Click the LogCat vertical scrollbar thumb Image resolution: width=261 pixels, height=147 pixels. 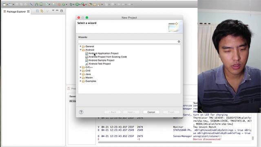coord(253,138)
